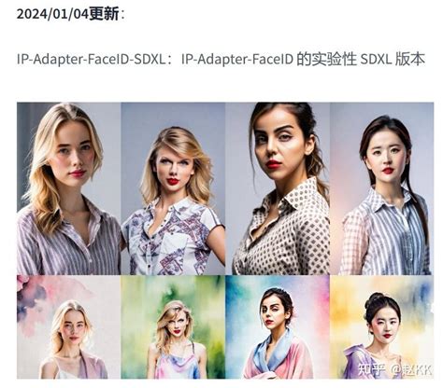Image resolution: width=443 pixels, height=388 pixels.
Task: Open watercolor portrait with green background
Action: pyautogui.click(x=173, y=326)
